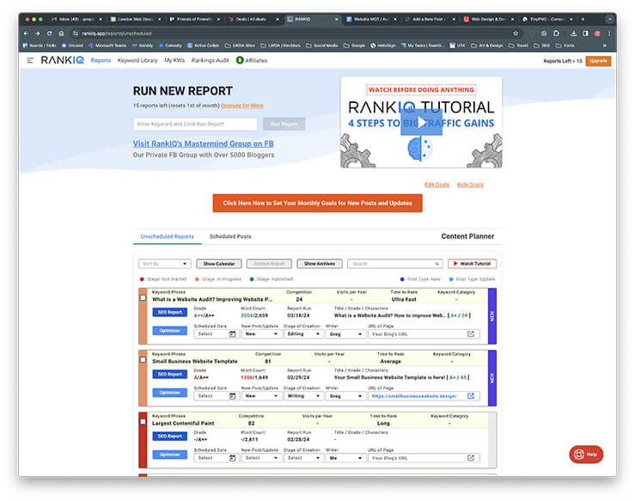
Task: Open the Trello Boards bookmark
Action: (x=40, y=46)
